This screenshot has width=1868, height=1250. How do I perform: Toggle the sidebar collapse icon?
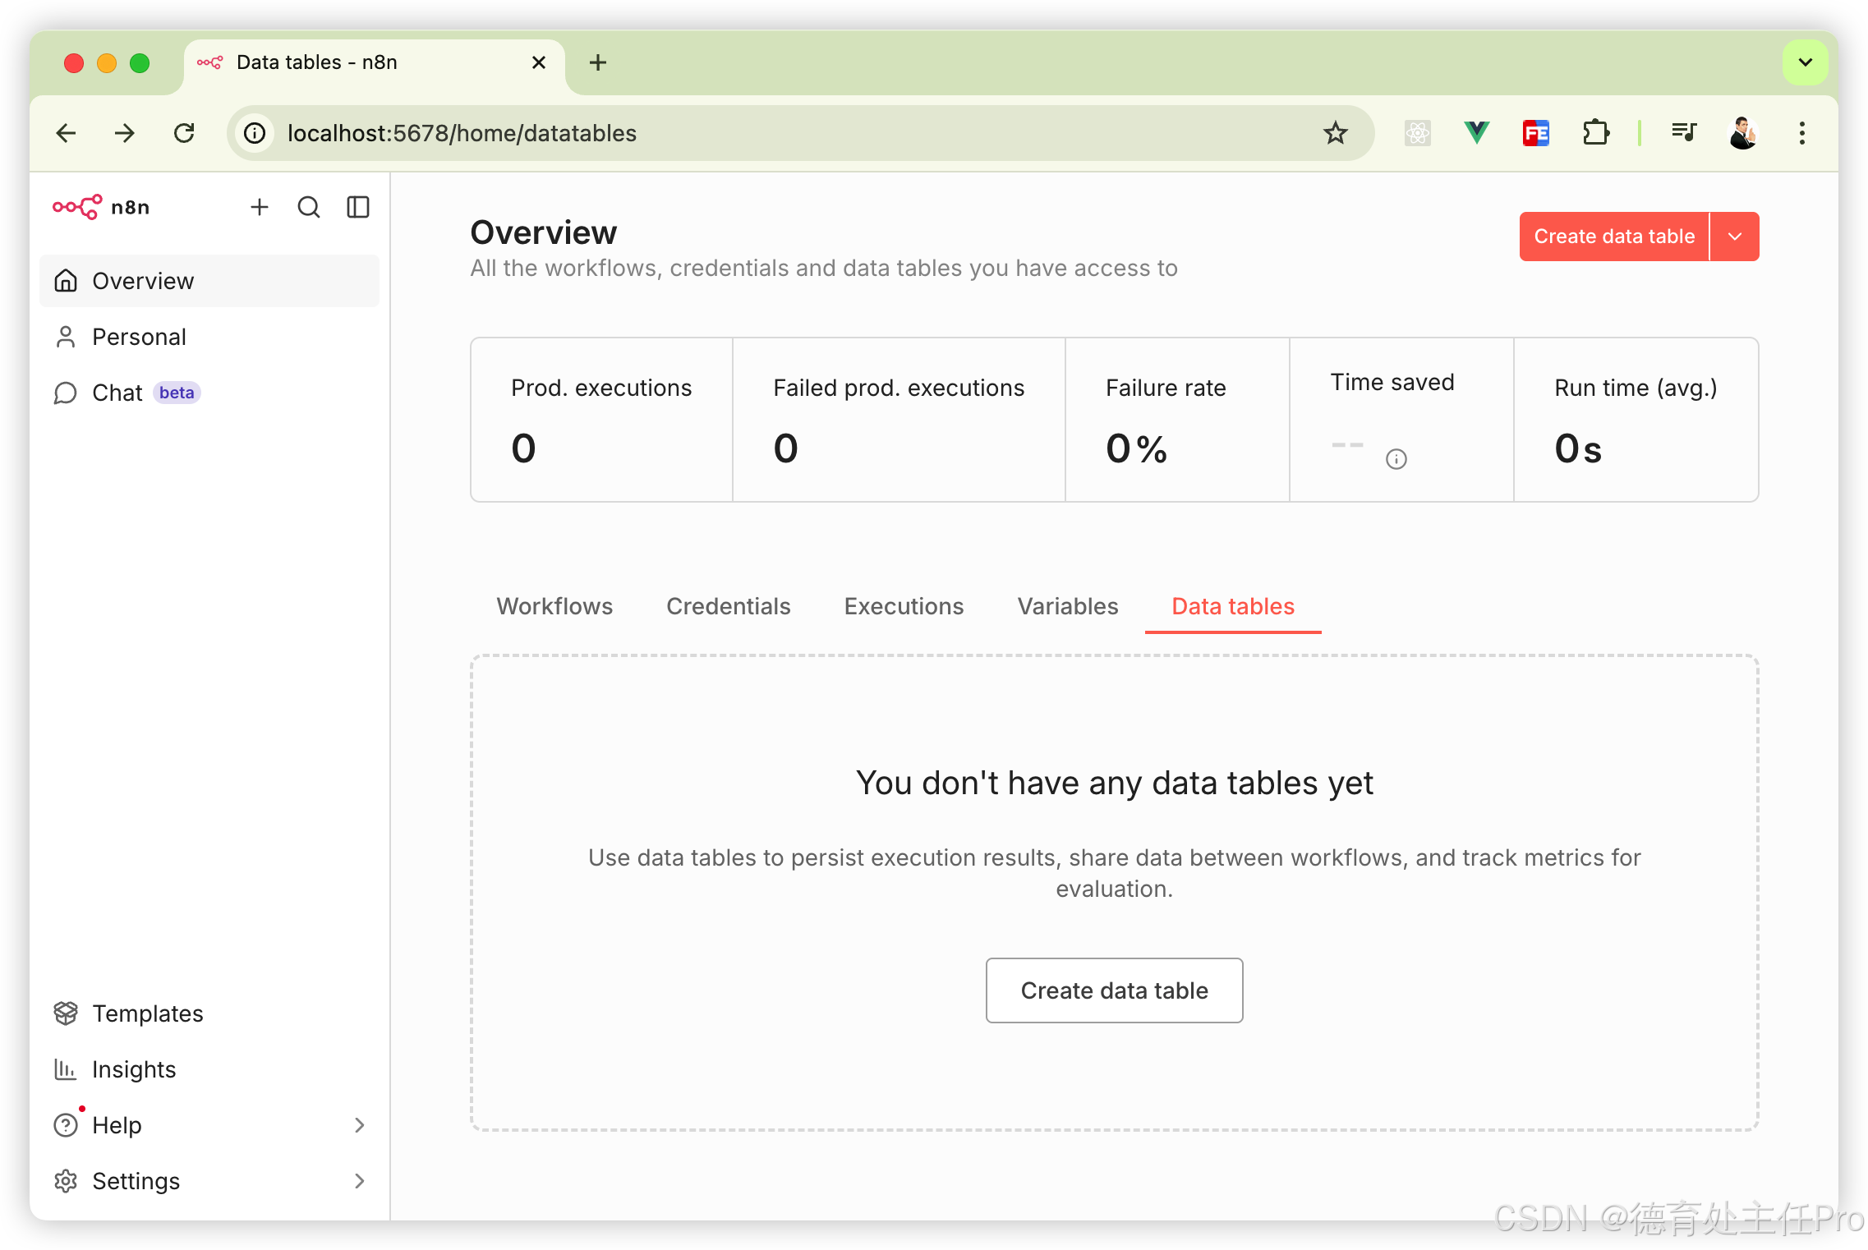tap(358, 207)
